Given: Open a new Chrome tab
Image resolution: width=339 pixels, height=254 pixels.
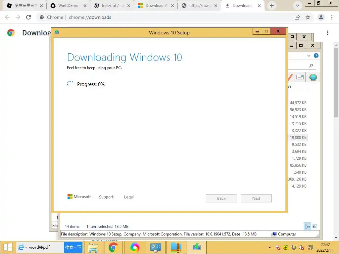Looking at the screenshot, I should coord(272,6).
